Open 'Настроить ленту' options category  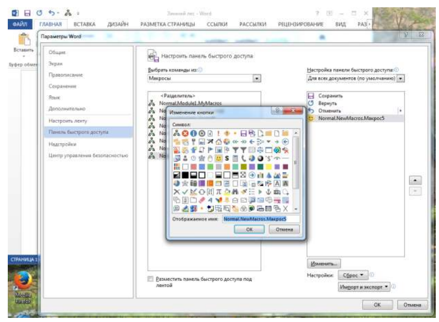(68, 121)
